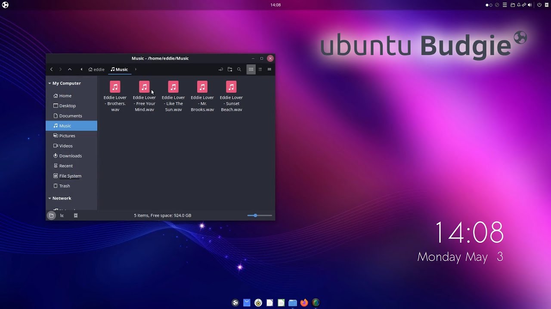Open the Places folder tray icon
551x309 pixels.
point(513,5)
